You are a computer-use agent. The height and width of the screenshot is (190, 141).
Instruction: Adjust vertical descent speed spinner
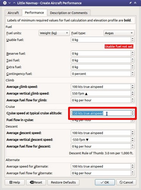[132, 140]
